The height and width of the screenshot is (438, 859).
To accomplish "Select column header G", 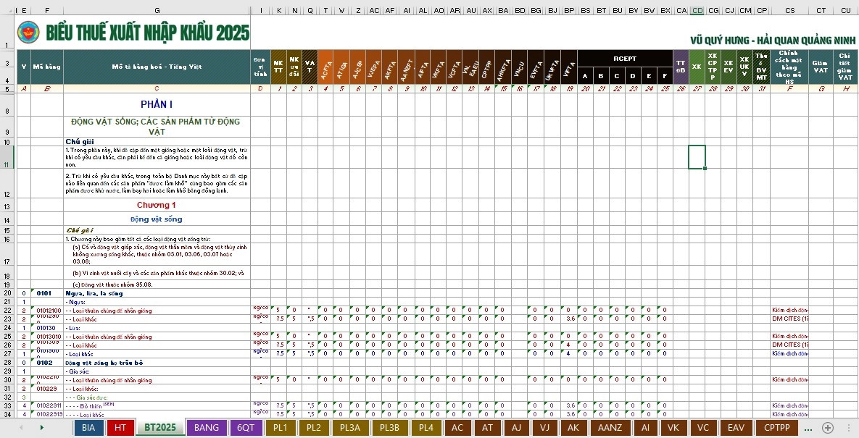I will [x=157, y=10].
